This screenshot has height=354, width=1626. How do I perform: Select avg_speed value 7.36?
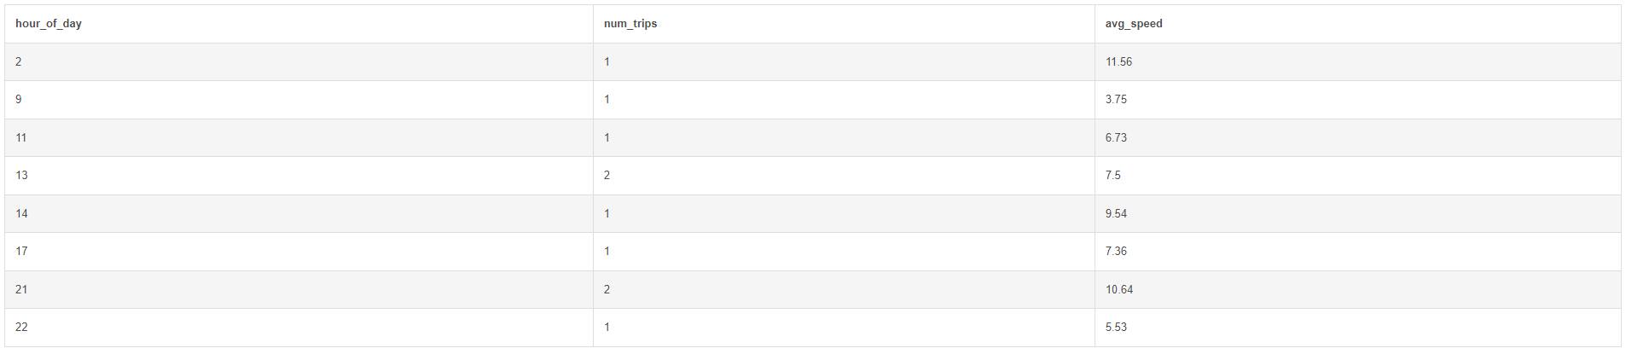pos(1116,252)
